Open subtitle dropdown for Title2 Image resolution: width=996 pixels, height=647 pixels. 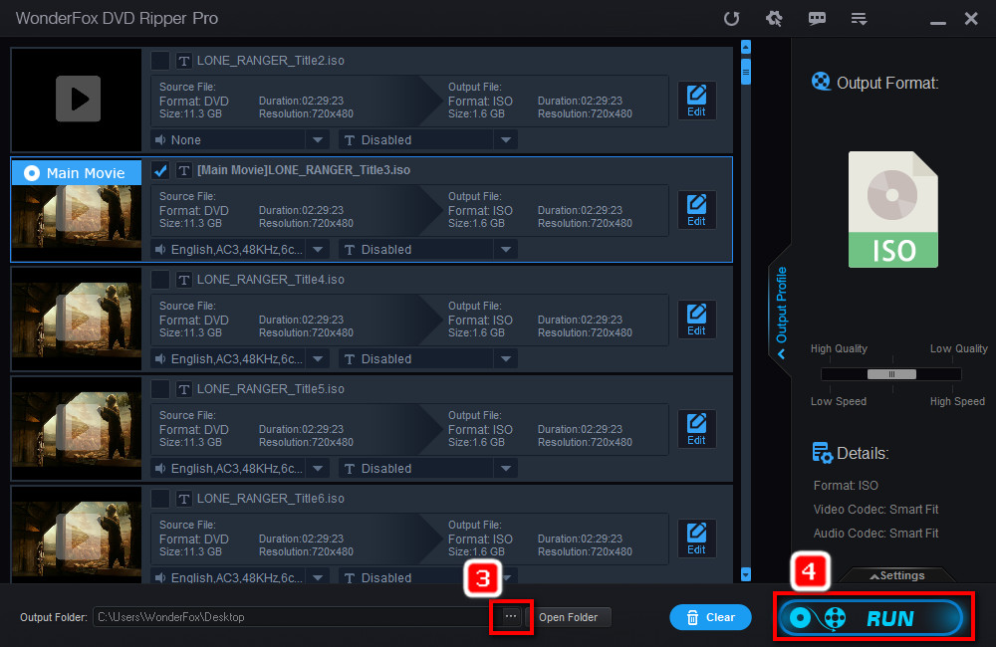[506, 139]
